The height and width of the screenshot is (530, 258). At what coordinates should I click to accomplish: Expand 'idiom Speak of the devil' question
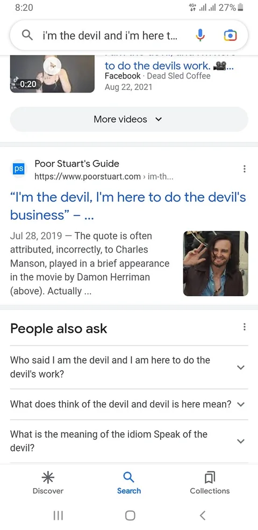(129, 441)
